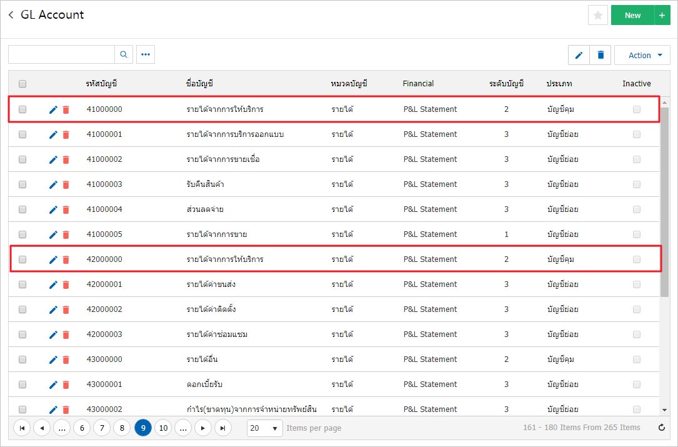The height and width of the screenshot is (447, 678).
Task: Delete account 42000002 with trash icon
Action: (x=66, y=310)
